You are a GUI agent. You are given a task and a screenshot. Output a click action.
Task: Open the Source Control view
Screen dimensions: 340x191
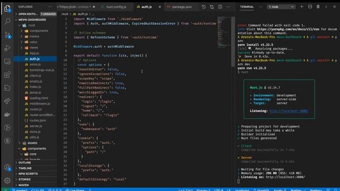click(7, 34)
